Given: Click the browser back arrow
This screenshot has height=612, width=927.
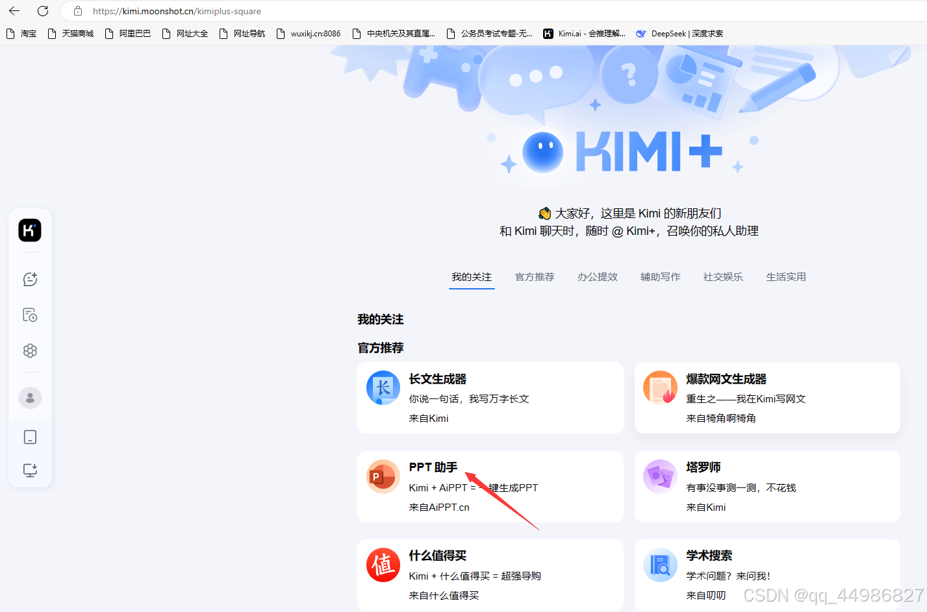Looking at the screenshot, I should [x=14, y=11].
